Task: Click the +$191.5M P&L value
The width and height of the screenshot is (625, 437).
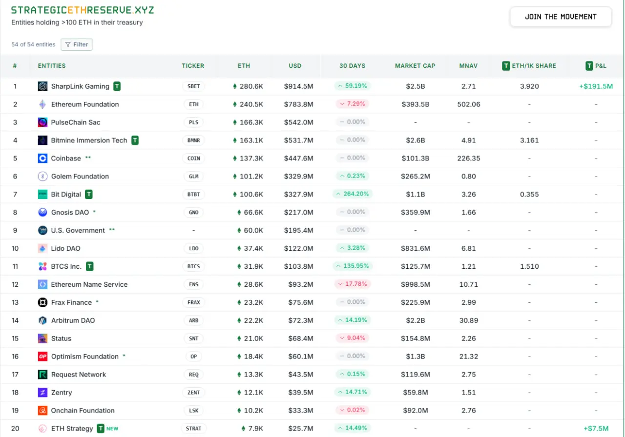Action: tap(596, 86)
